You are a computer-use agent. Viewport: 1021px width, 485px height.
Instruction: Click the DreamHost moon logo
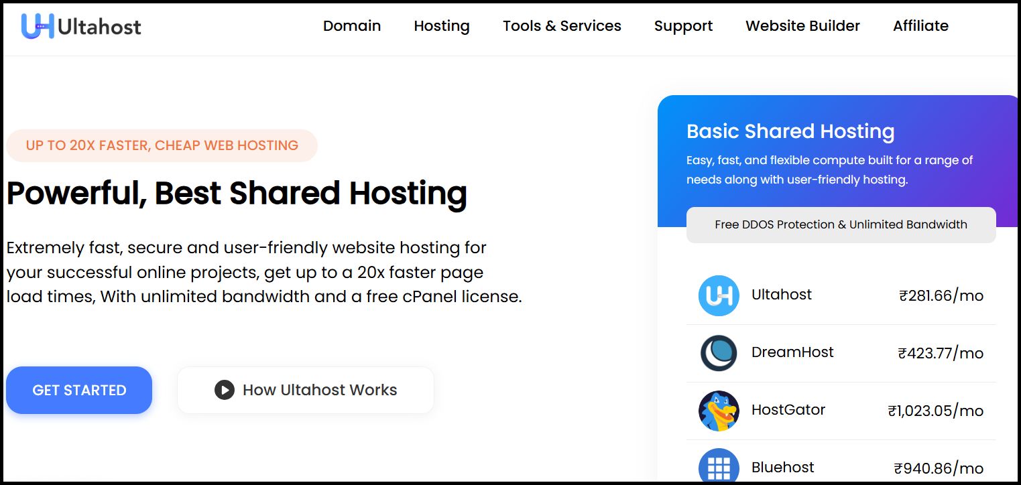pyautogui.click(x=719, y=353)
